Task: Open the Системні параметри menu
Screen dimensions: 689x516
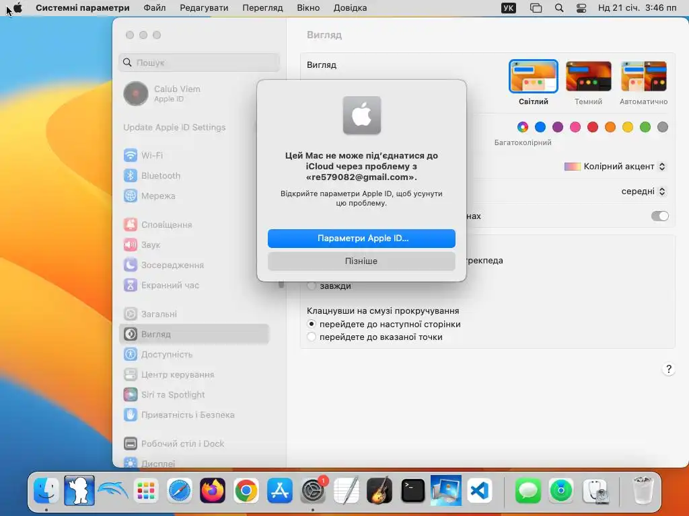Action: coord(83,8)
